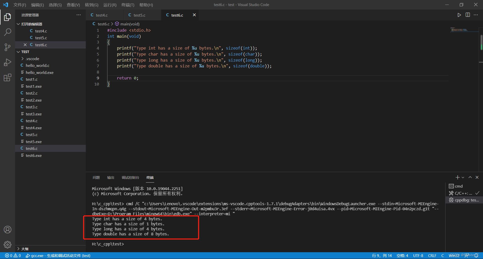Open hello_world.c in the file tree
Viewport: 483px width, 259px height.
pyautogui.click(x=50, y=66)
